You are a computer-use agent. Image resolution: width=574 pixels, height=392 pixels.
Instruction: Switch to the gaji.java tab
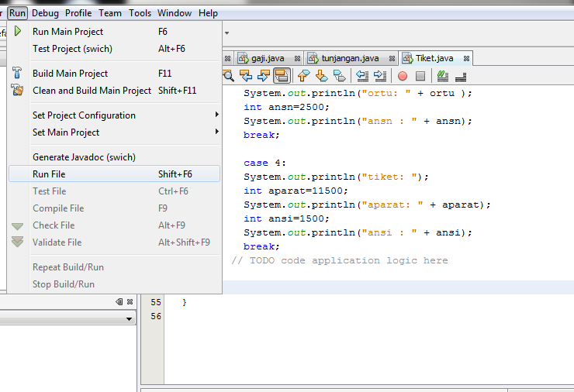pos(268,58)
